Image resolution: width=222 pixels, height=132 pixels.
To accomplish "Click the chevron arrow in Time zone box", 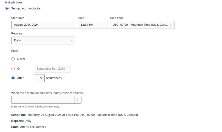I will pyautogui.click(x=171, y=25).
